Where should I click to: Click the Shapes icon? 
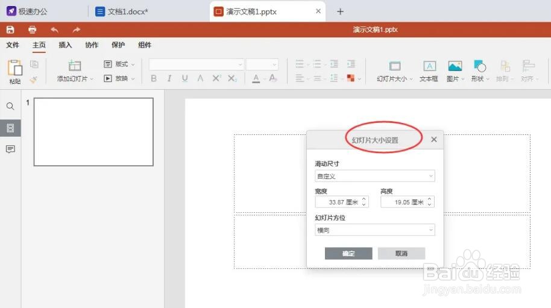480,66
